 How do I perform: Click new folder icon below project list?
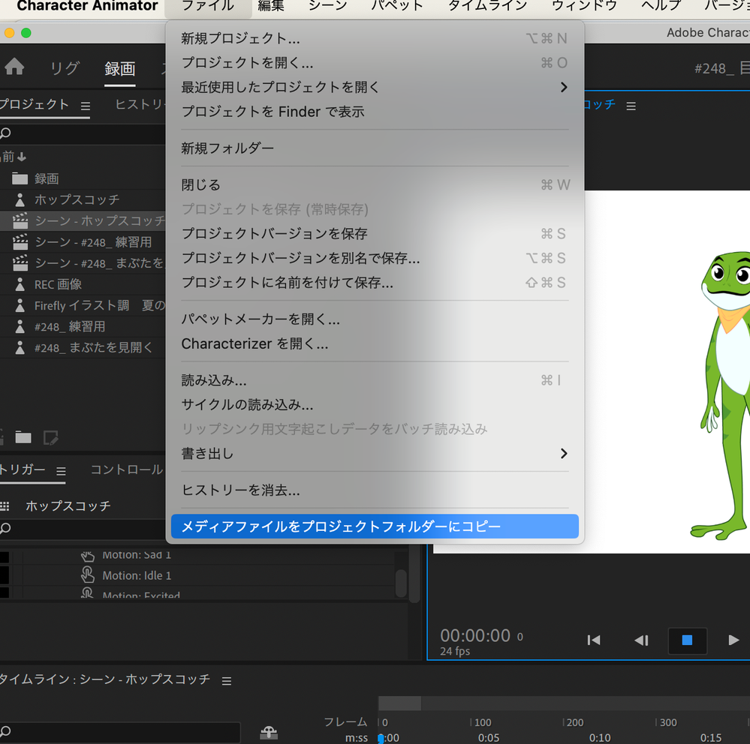pyautogui.click(x=23, y=437)
